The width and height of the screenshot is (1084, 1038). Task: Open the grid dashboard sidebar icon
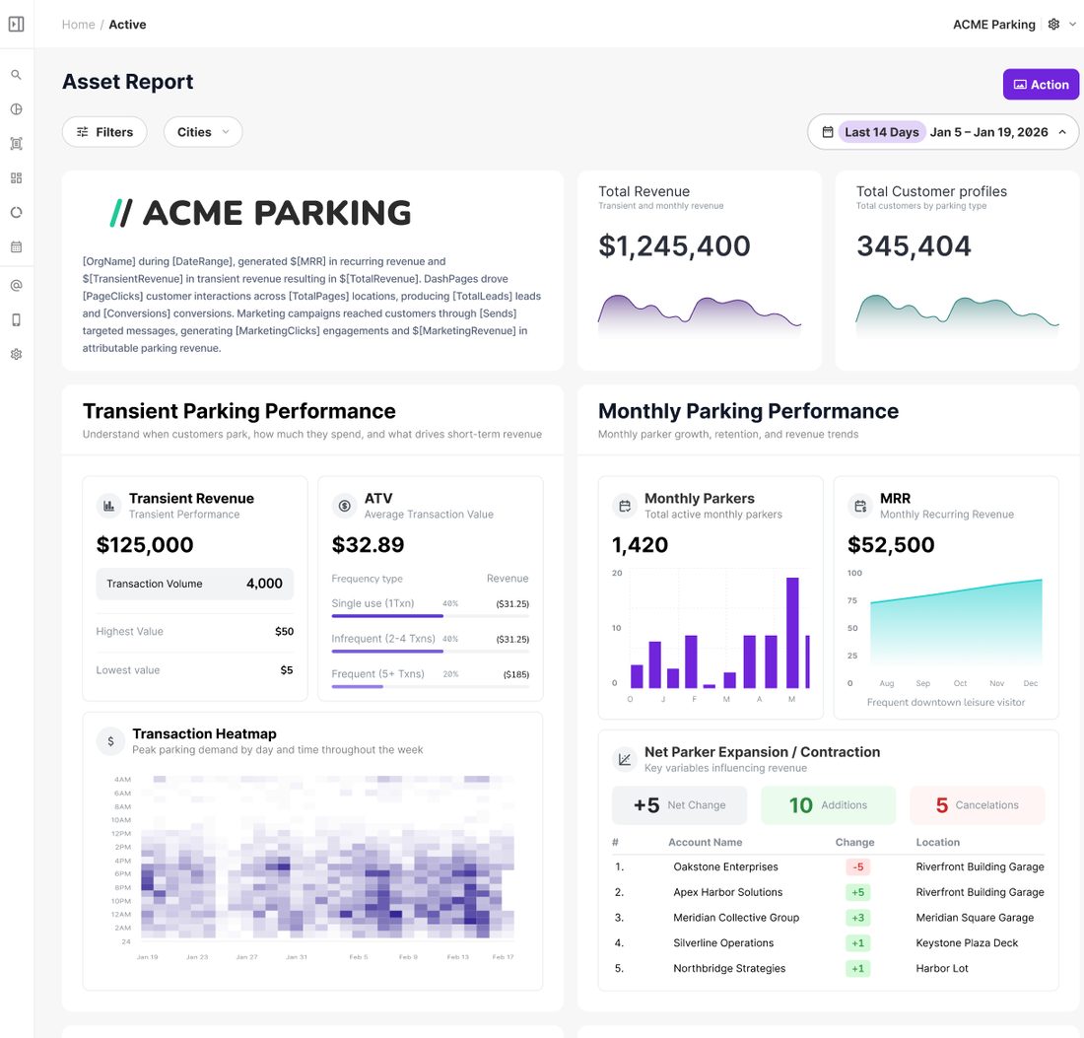coord(16,178)
